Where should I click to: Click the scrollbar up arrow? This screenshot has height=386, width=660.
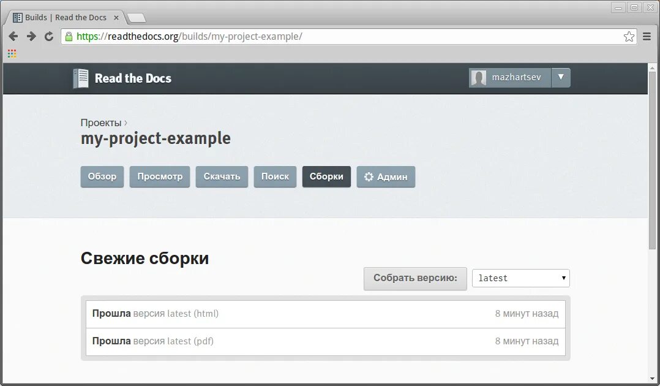(653, 67)
